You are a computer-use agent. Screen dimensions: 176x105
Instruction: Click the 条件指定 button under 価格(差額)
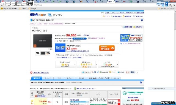pyautogui.click(x=40, y=94)
